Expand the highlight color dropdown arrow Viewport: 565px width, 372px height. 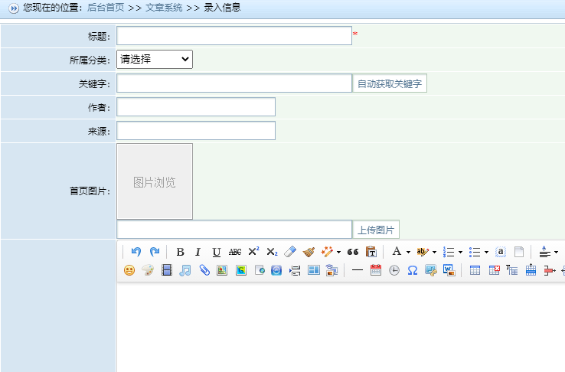pyautogui.click(x=434, y=252)
